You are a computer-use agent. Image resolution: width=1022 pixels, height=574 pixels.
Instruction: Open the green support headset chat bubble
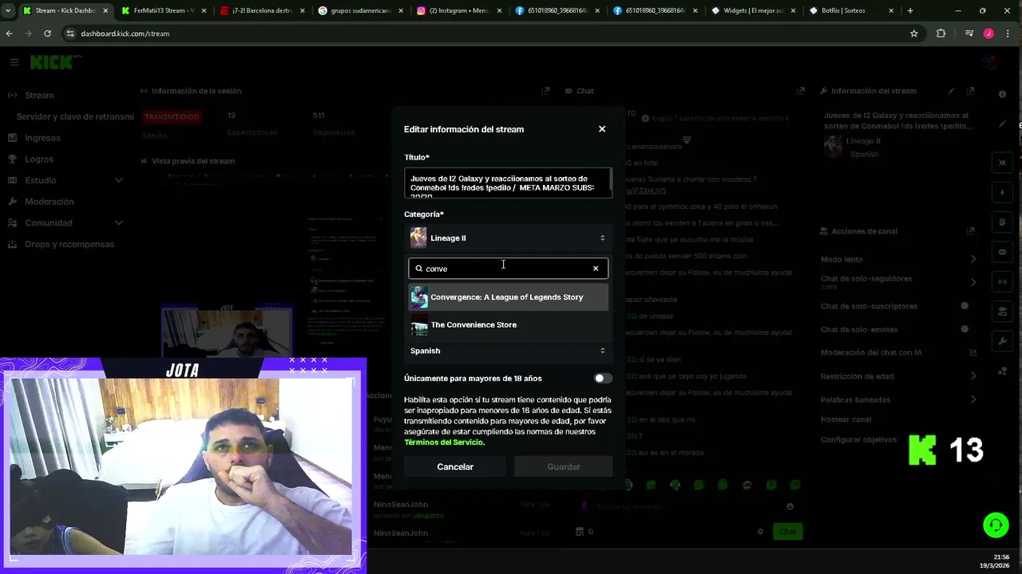point(996,525)
